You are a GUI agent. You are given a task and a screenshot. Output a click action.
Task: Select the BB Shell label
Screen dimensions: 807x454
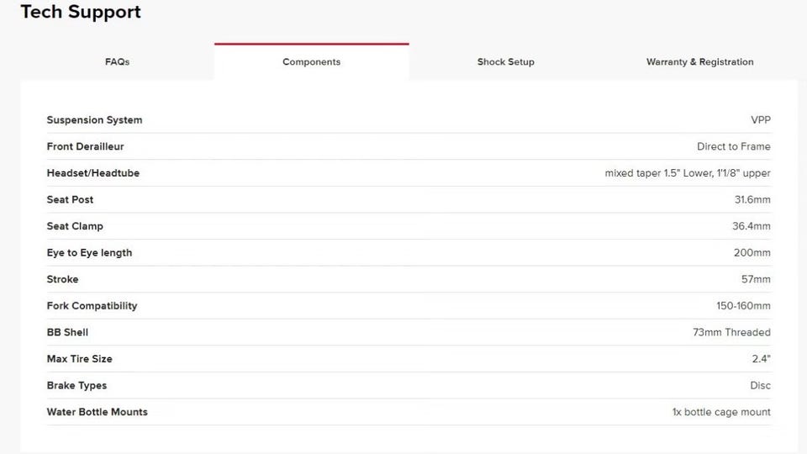67,333
